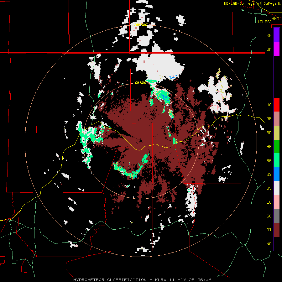Click the radar site center dot

click(x=141, y=141)
